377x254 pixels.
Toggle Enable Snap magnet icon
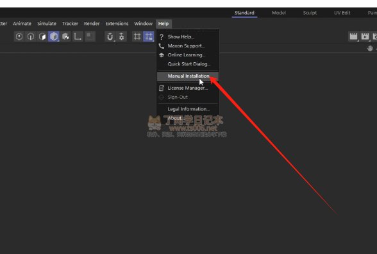coord(110,37)
